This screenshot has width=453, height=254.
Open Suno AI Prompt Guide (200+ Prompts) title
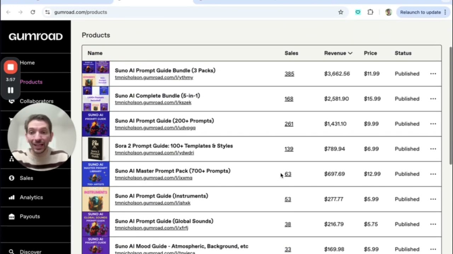[x=164, y=121]
